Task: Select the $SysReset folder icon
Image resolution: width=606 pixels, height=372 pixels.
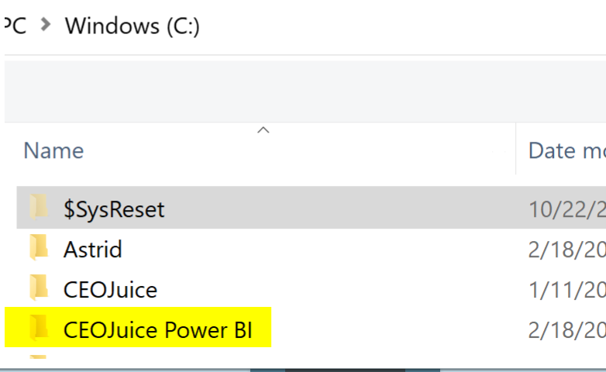Action: coord(39,207)
